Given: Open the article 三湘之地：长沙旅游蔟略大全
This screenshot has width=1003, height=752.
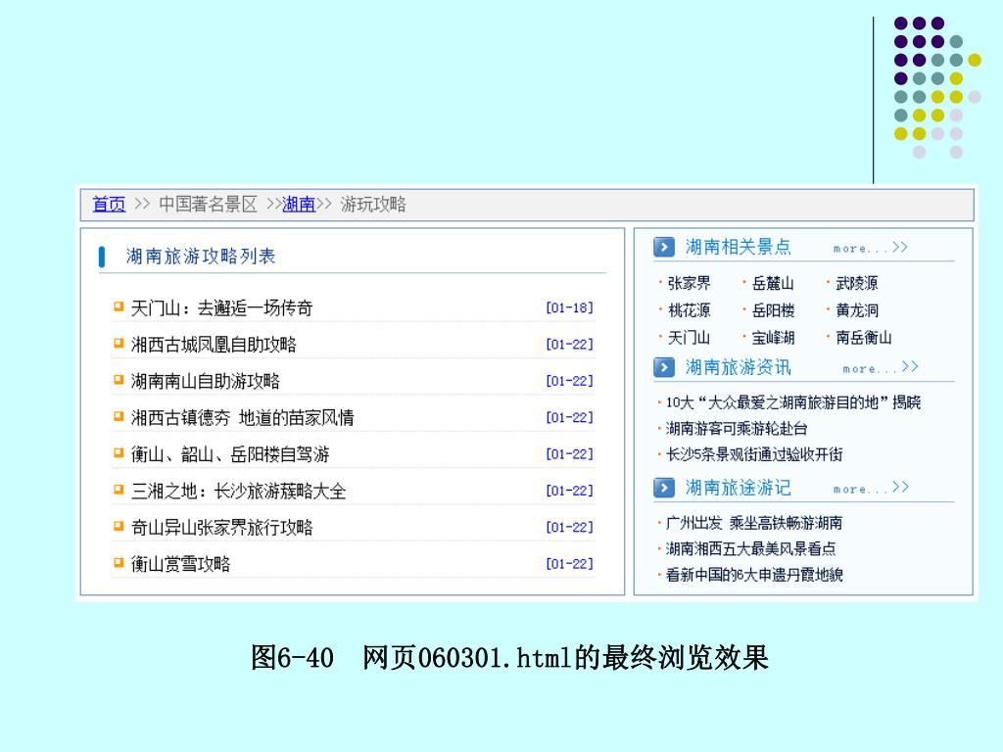Looking at the screenshot, I should pyautogui.click(x=238, y=491).
